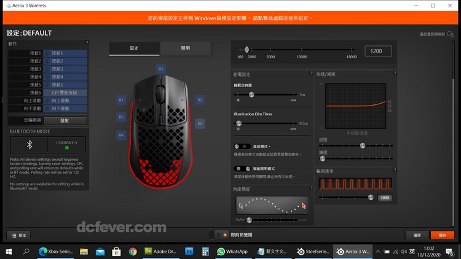Switch to WhatsApp in the taskbar
The height and width of the screenshot is (259, 461).
pyautogui.click(x=232, y=252)
